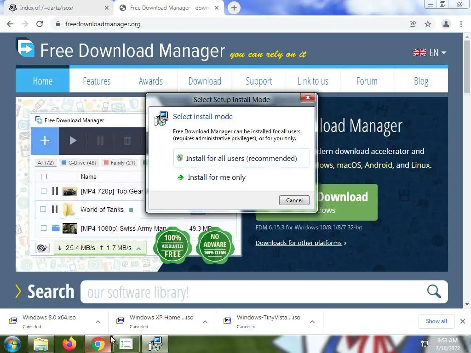The image size is (471, 353).
Task: Click the network tray icon
Action: 425,344
